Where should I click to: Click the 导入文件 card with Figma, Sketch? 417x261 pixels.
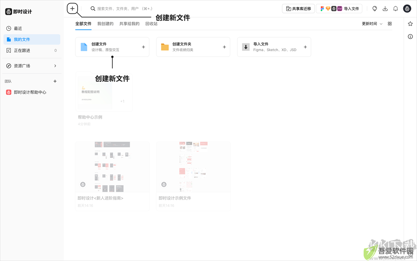tap(274, 47)
